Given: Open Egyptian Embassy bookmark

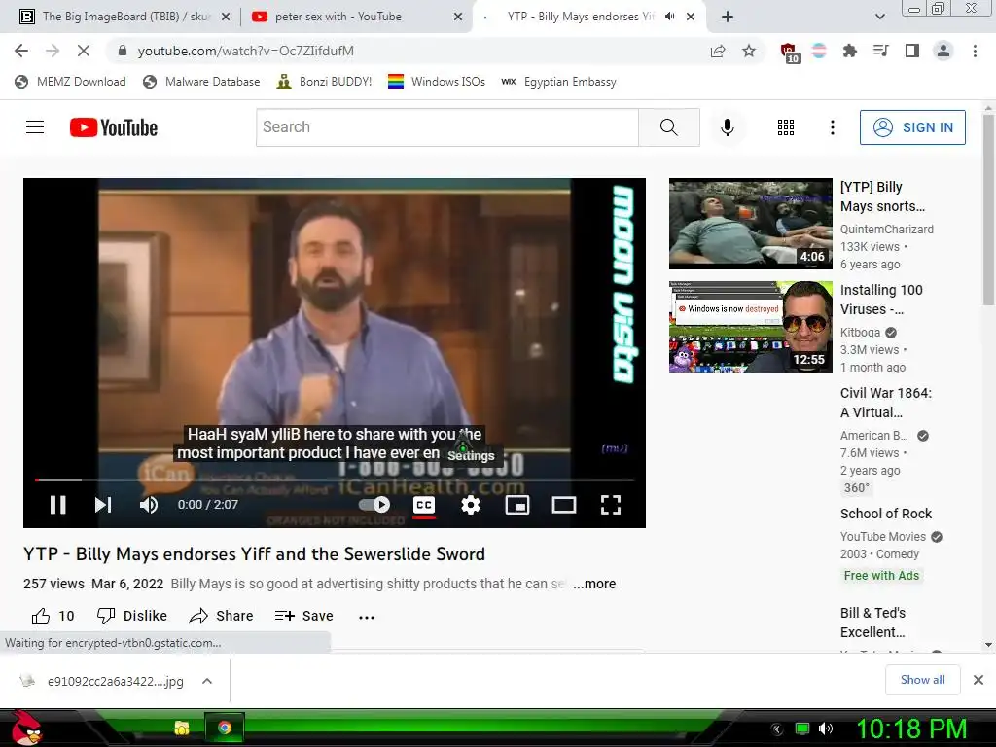Looking at the screenshot, I should [558, 82].
